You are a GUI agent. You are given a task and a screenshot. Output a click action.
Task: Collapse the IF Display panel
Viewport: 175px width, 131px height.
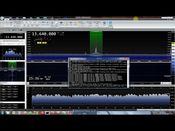tap(24, 61)
